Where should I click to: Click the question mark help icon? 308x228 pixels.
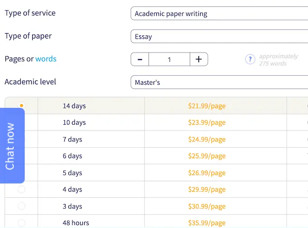250,59
